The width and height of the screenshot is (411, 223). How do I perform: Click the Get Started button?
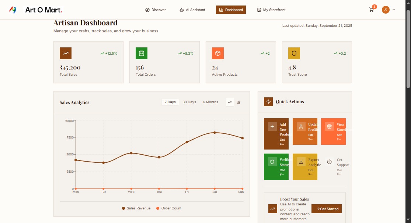[x=327, y=209]
